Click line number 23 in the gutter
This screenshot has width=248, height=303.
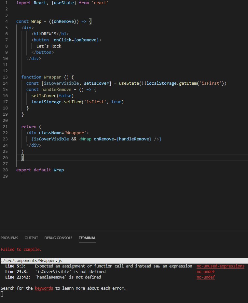pos(5,139)
